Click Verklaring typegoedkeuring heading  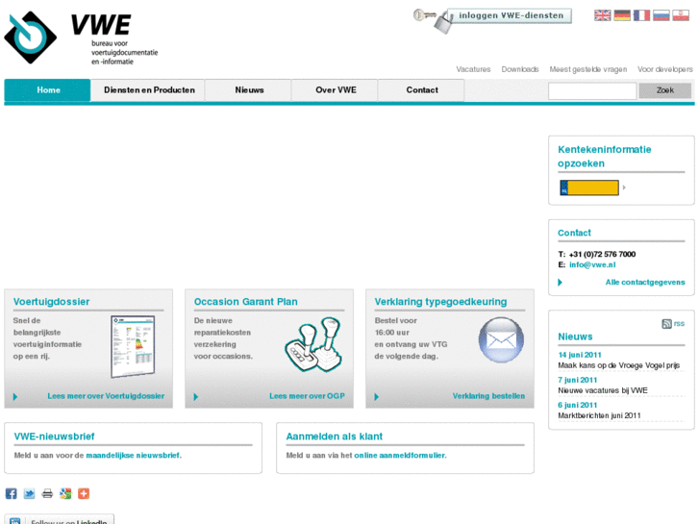point(440,302)
